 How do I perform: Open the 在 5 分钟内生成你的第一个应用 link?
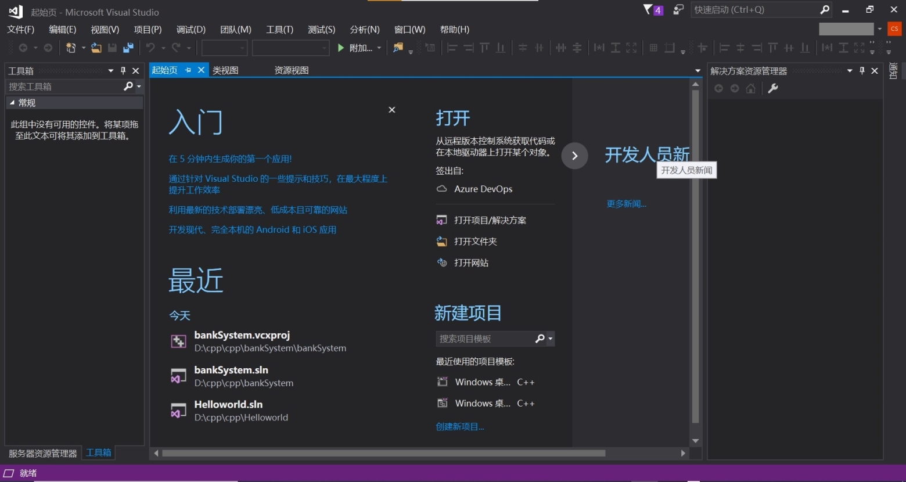230,159
